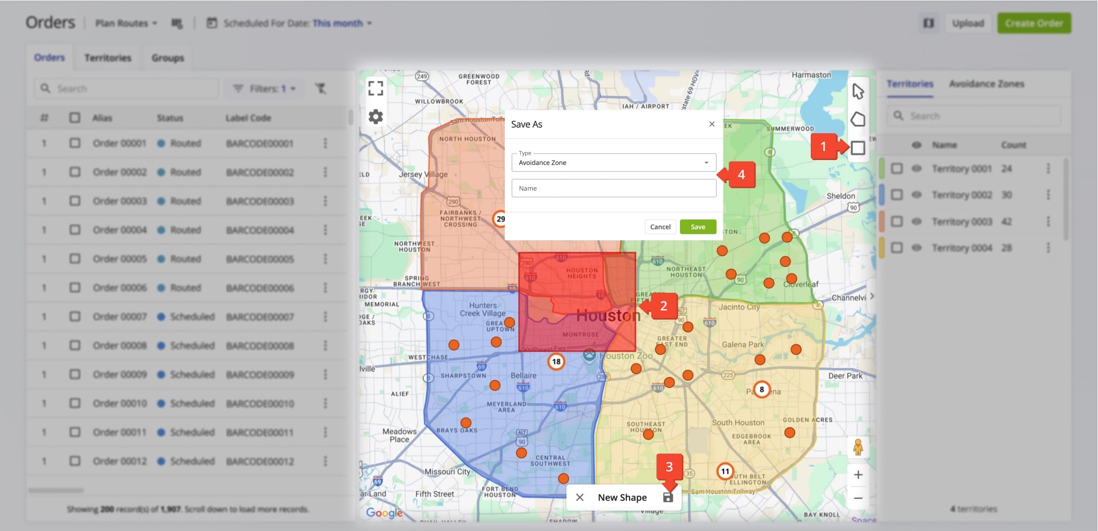Open options menu for Order 00012
This screenshot has height=531, width=1098.
(x=325, y=461)
